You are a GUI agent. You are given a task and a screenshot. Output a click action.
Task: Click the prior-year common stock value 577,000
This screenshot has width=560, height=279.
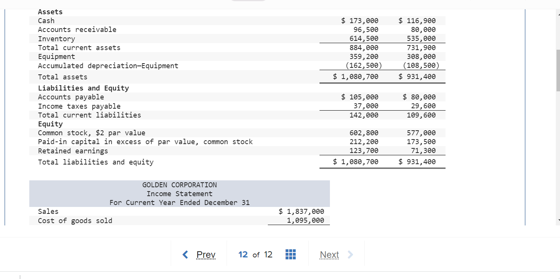pyautogui.click(x=422, y=133)
